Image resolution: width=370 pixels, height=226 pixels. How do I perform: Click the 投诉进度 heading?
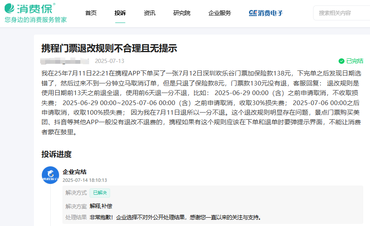57,154
